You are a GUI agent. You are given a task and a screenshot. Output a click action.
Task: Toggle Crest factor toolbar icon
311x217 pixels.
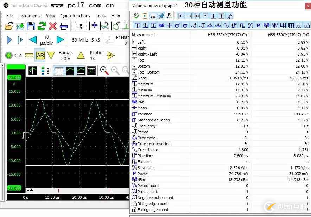226,25
